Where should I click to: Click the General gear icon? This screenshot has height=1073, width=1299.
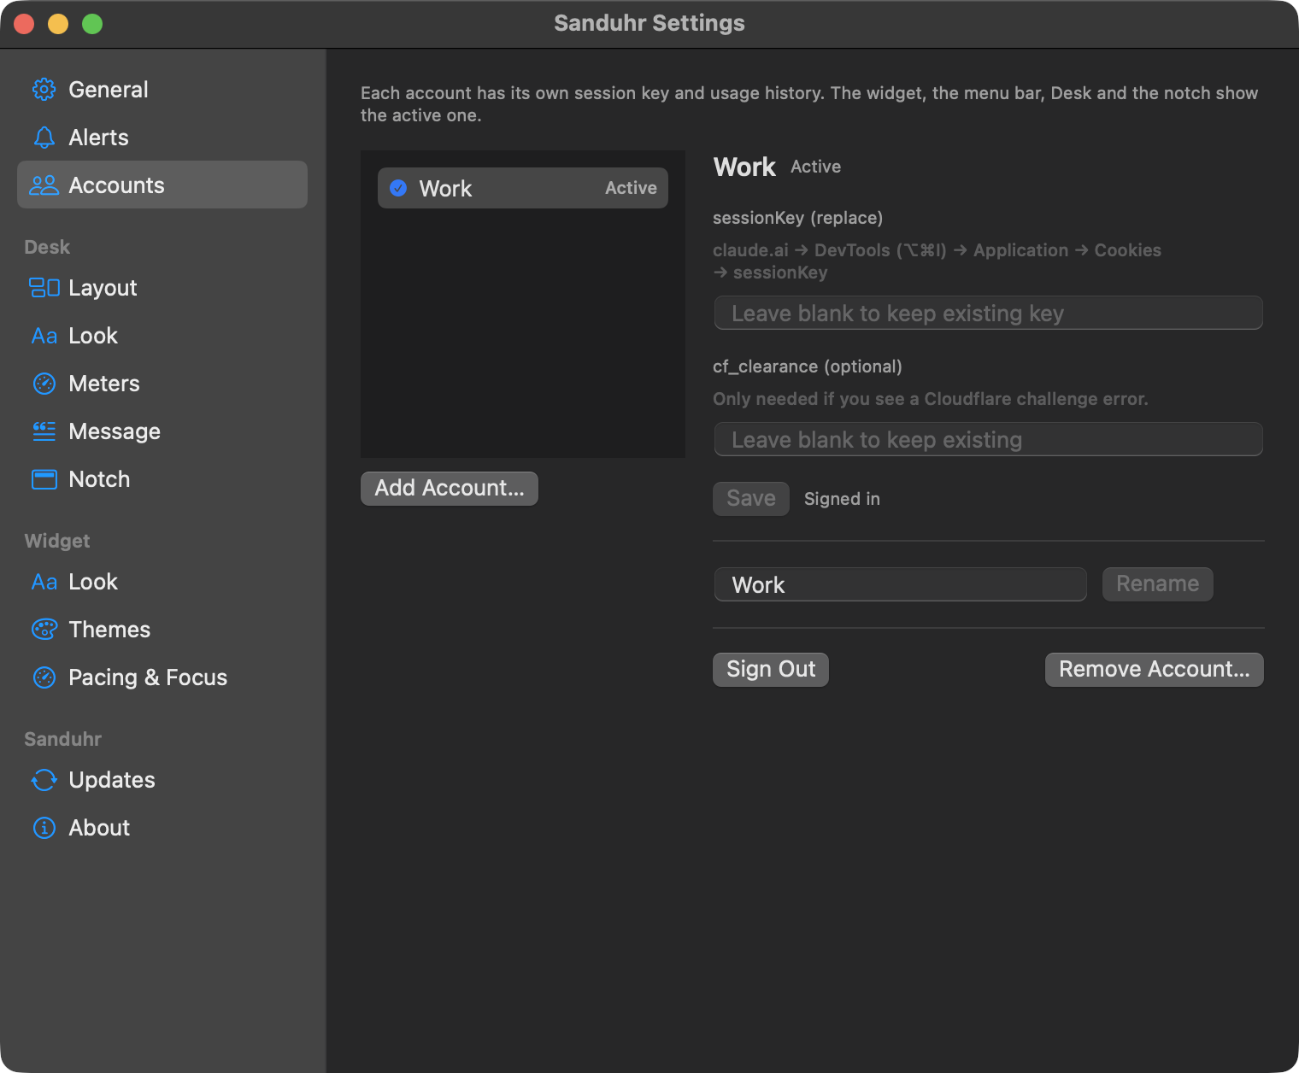click(x=44, y=90)
